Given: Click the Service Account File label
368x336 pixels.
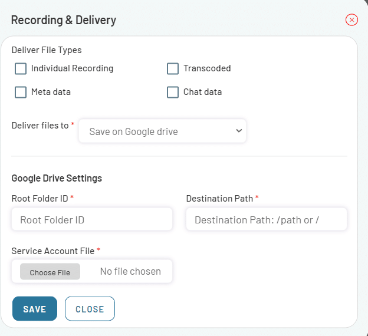Looking at the screenshot, I should tap(53, 251).
